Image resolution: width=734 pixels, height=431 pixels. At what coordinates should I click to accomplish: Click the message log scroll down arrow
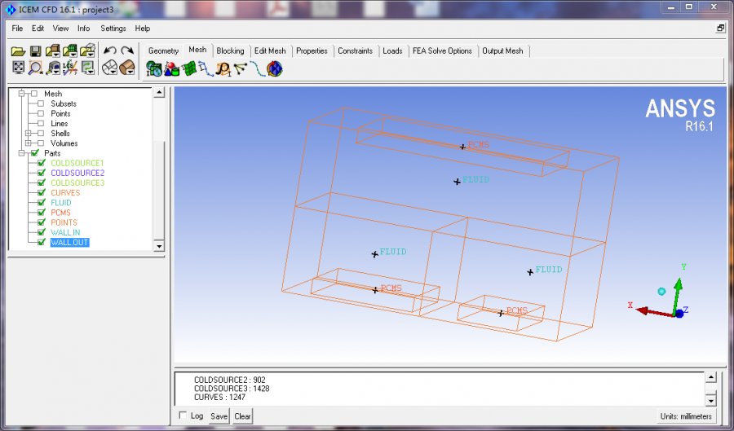(710, 400)
